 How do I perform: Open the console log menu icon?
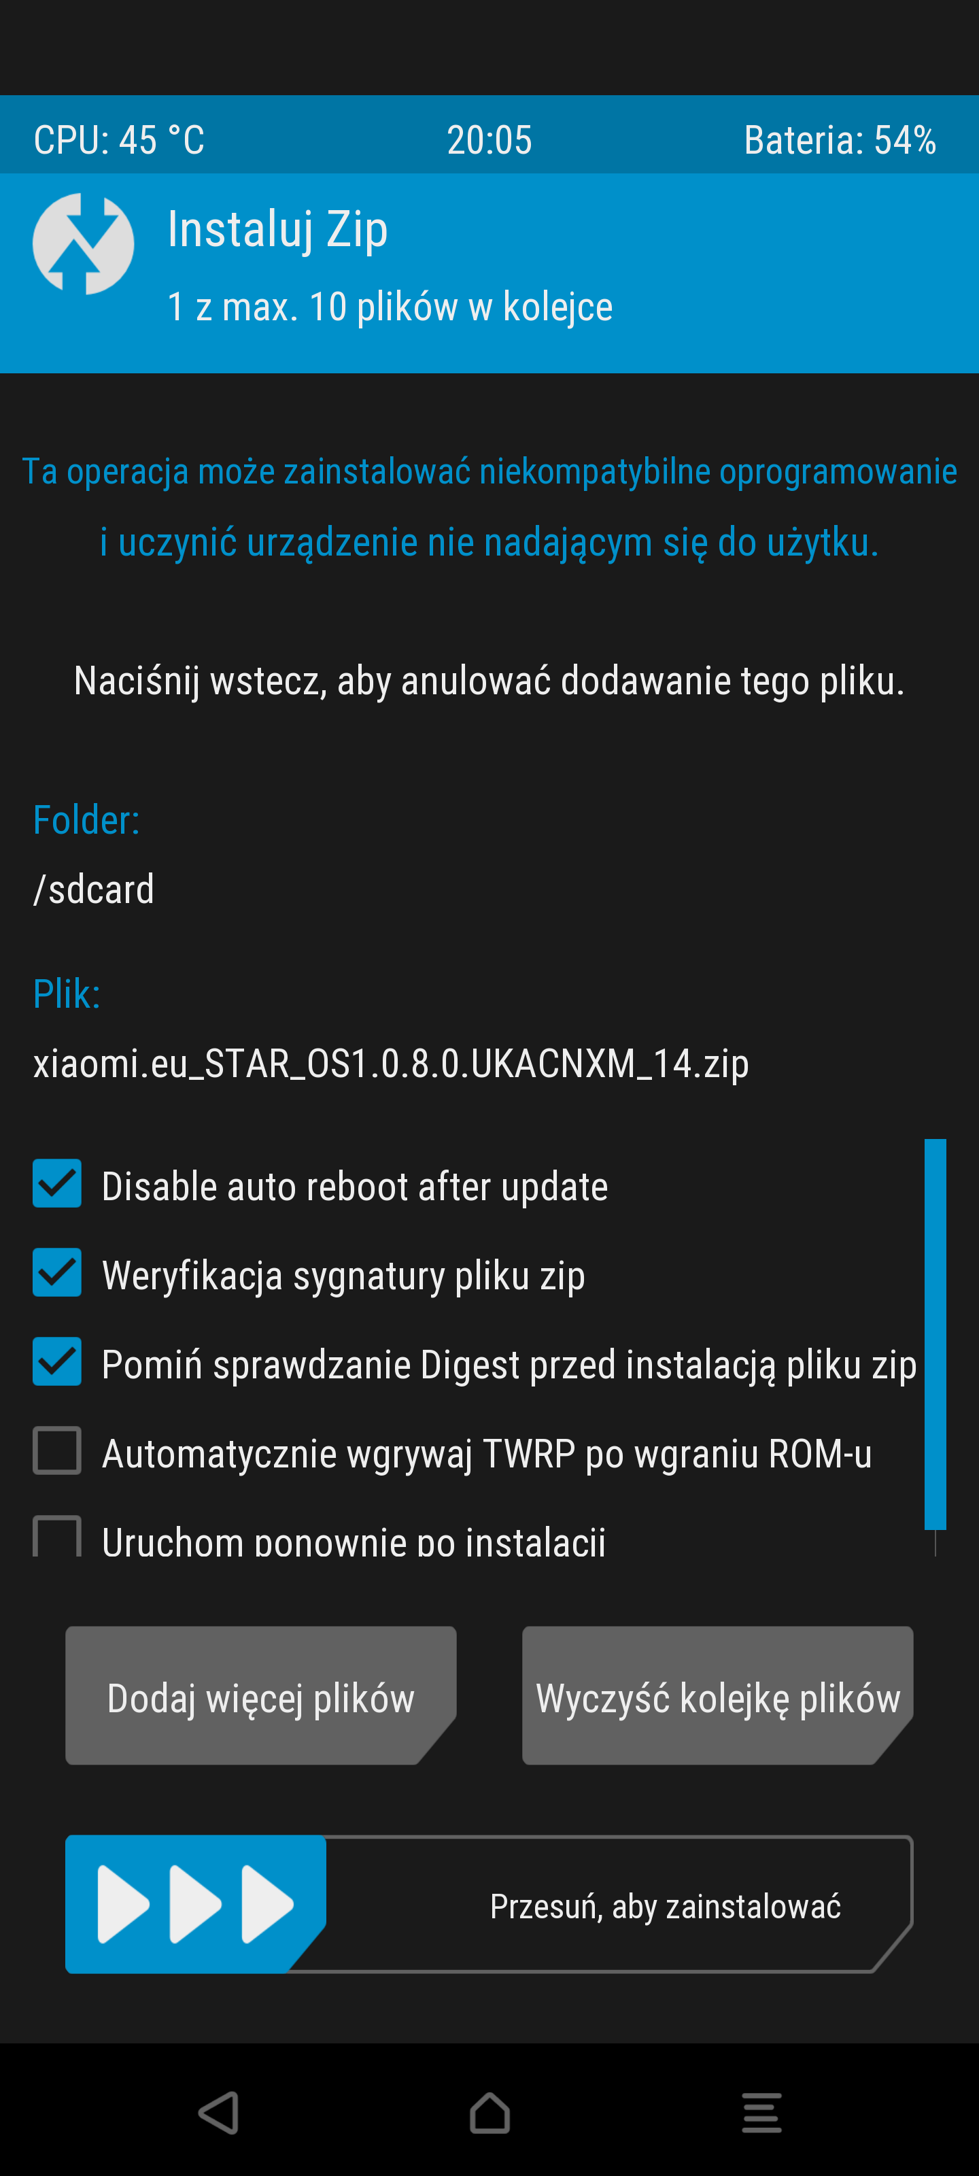[761, 2113]
